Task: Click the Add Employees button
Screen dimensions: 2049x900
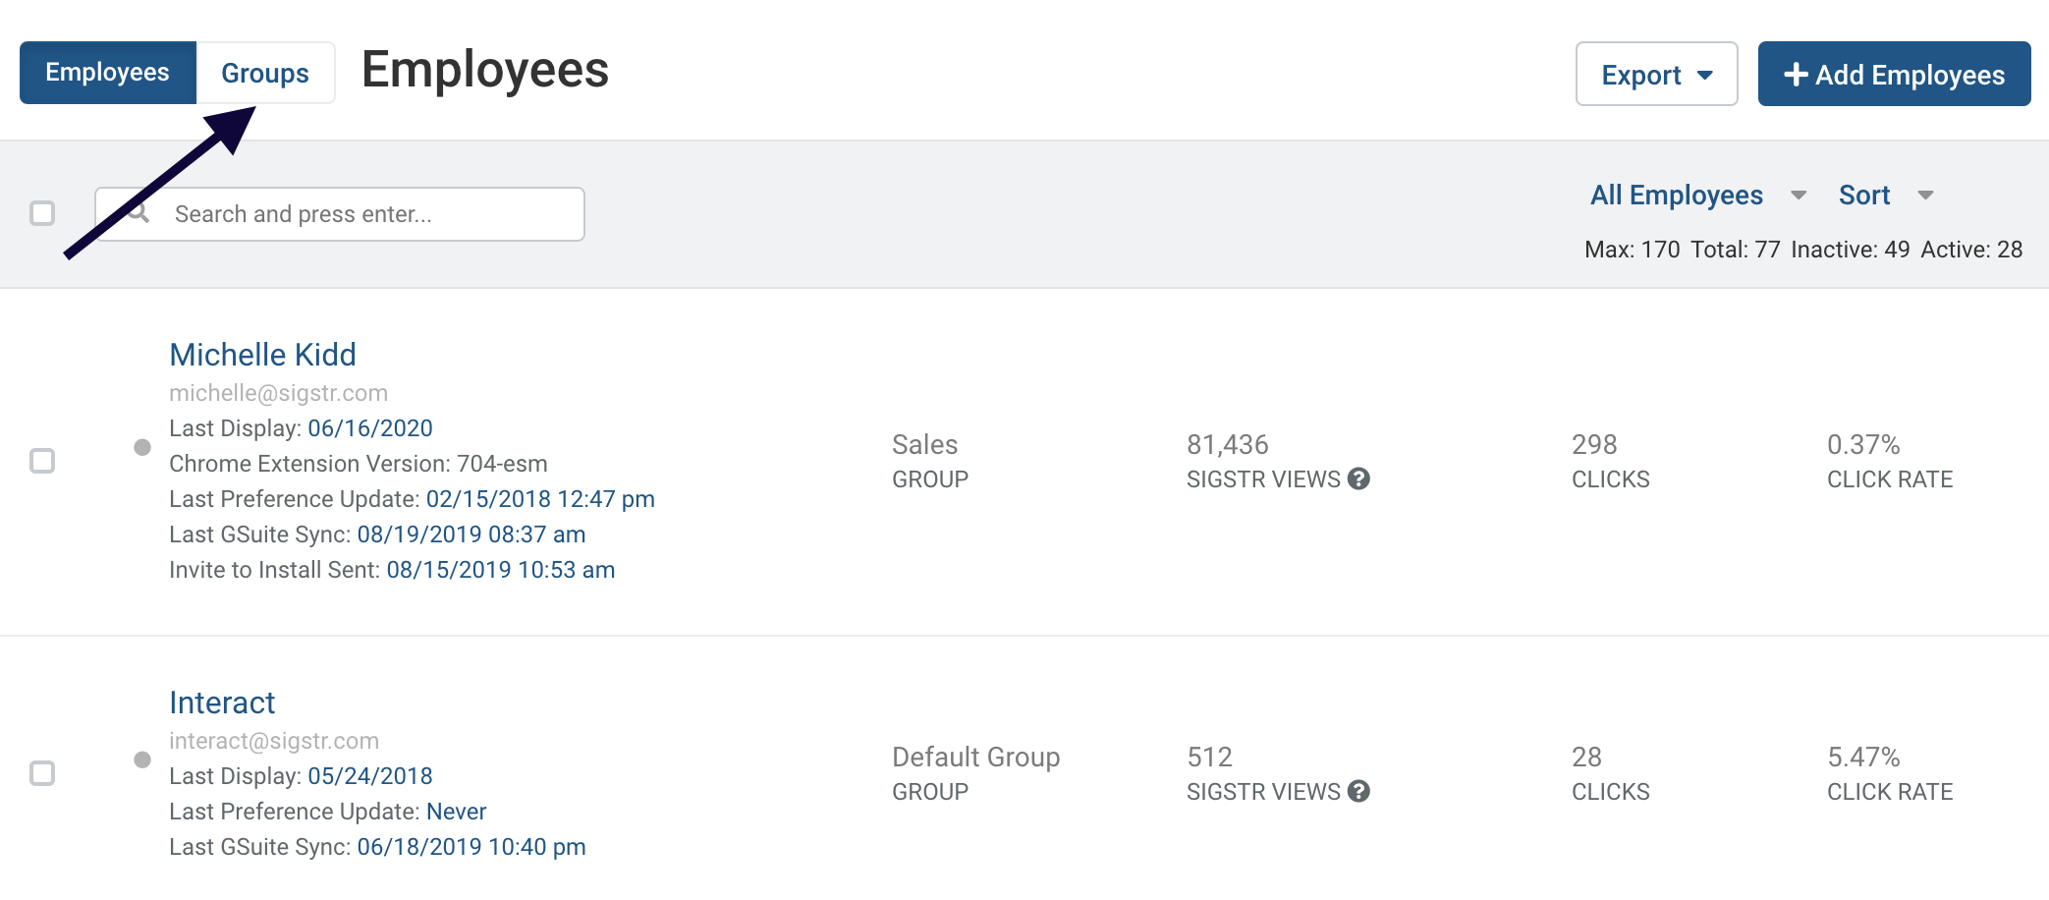Action: click(x=1894, y=74)
